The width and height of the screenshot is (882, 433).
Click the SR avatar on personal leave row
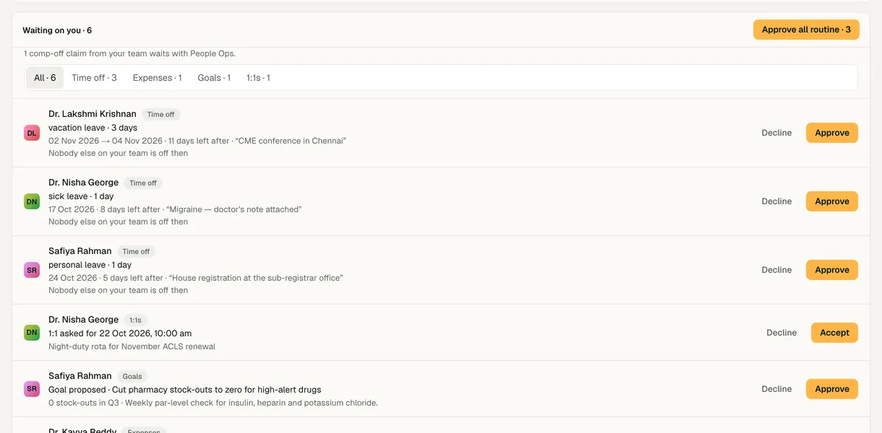tap(32, 270)
